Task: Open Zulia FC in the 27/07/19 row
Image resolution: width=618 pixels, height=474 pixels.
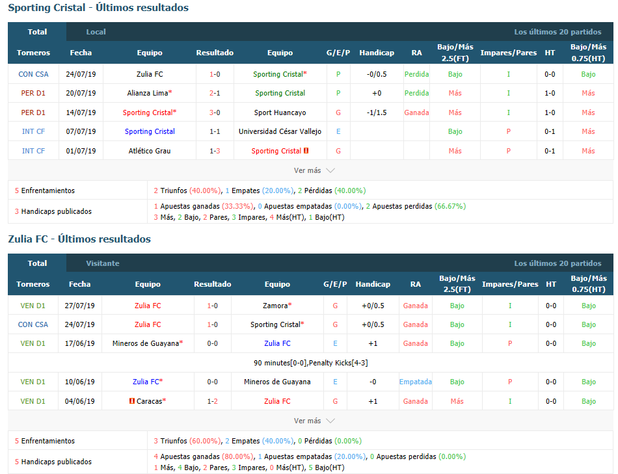Action: 148,306
